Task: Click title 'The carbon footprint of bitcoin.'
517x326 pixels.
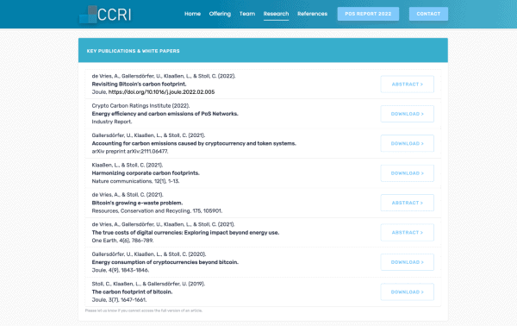Action: click(132, 292)
